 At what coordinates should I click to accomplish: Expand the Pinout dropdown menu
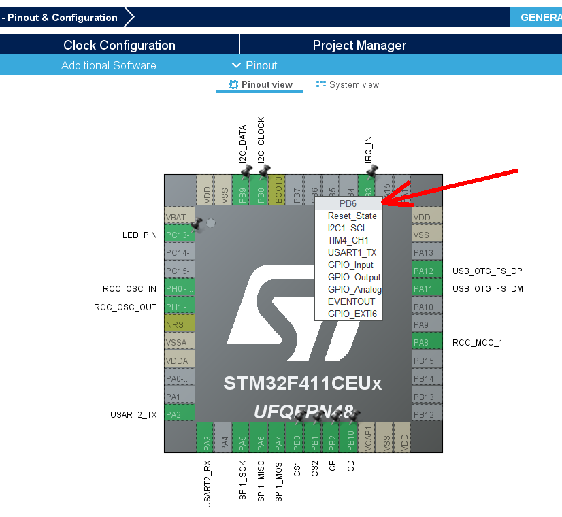click(x=254, y=65)
